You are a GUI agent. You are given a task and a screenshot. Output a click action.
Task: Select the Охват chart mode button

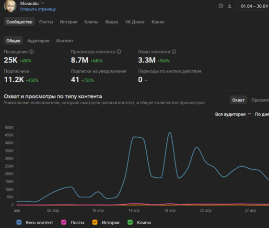coord(238,100)
